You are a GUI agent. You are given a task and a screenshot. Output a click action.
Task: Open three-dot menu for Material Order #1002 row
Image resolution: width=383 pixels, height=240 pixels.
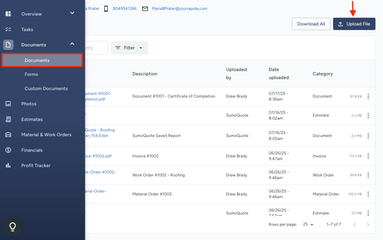tap(368, 194)
